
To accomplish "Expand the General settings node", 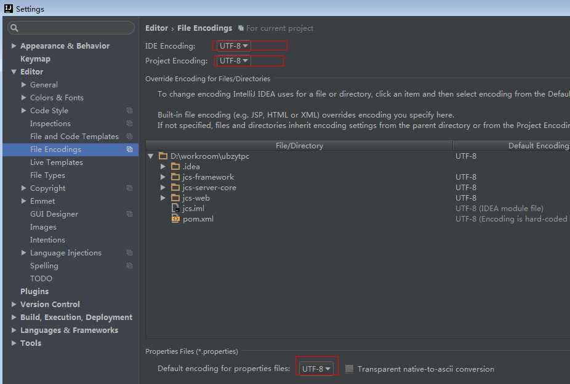I will [x=23, y=85].
